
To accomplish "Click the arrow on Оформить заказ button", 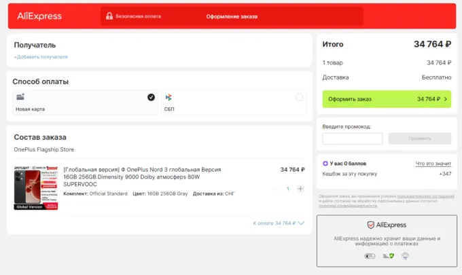I will [x=445, y=99].
